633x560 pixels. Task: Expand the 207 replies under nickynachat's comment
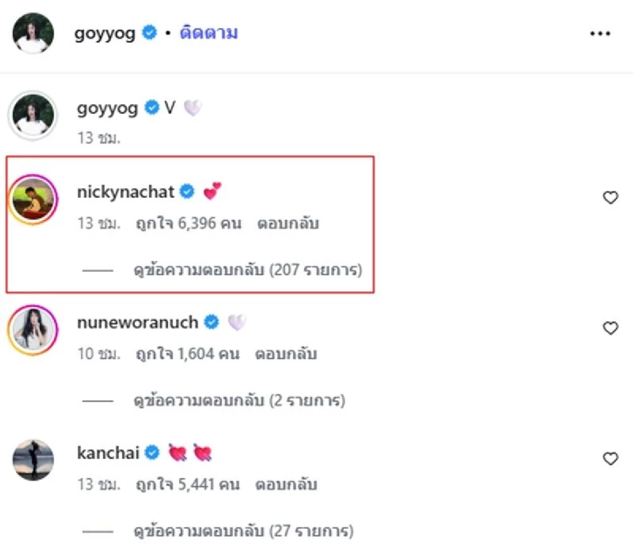248,270
